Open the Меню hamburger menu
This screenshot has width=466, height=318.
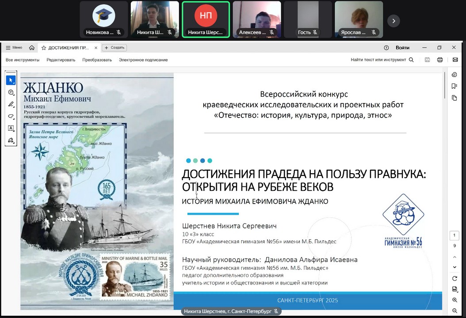pos(14,48)
